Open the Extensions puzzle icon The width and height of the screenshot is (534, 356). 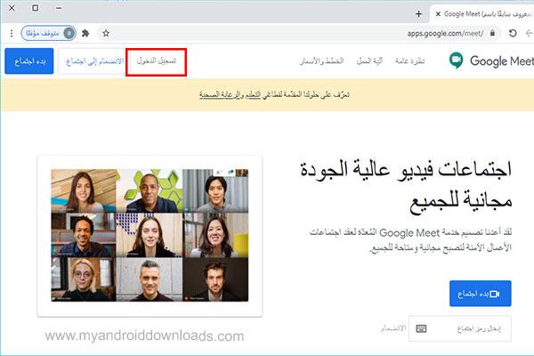(85, 34)
